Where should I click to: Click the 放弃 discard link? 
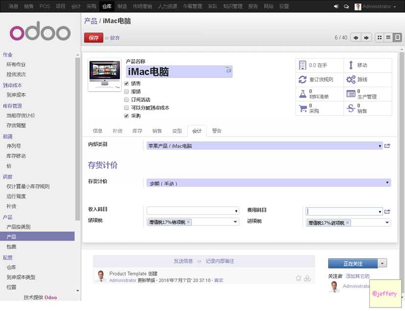115,38
